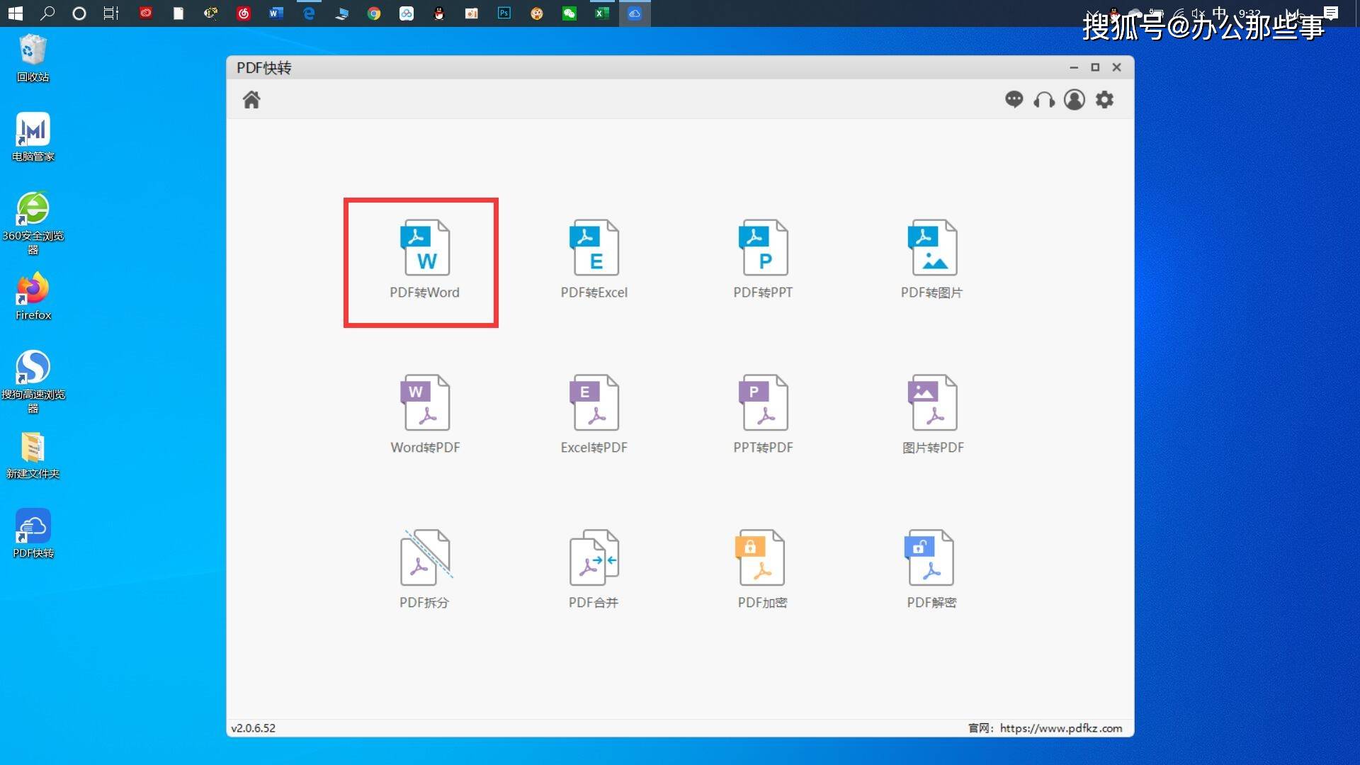Open Photoshop from the taskbar
This screenshot has width=1360, height=765.
pos(504,13)
